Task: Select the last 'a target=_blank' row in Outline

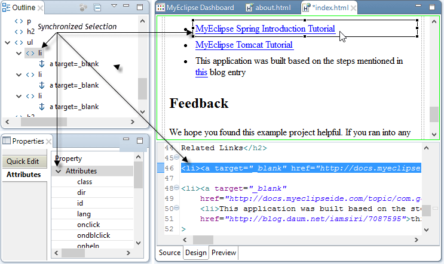Action: click(74, 107)
